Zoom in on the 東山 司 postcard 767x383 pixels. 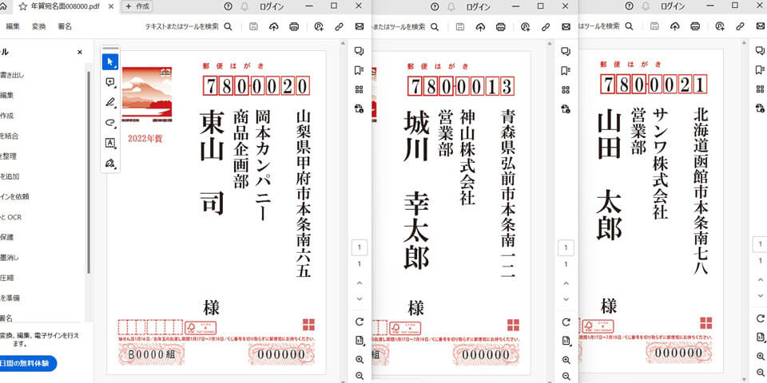click(359, 360)
